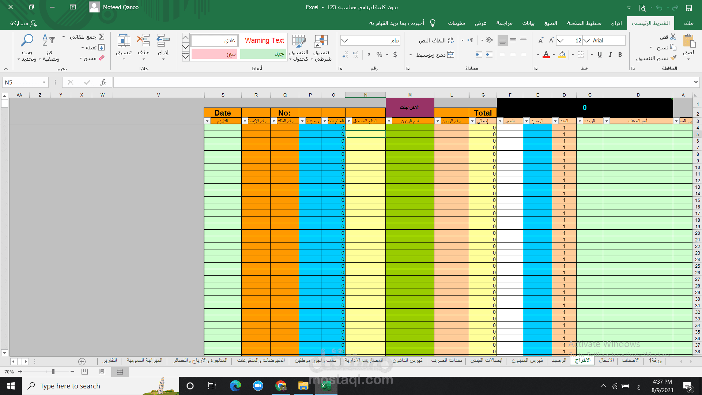Click the Format as Table icon
This screenshot has width=702, height=395.
(299, 42)
